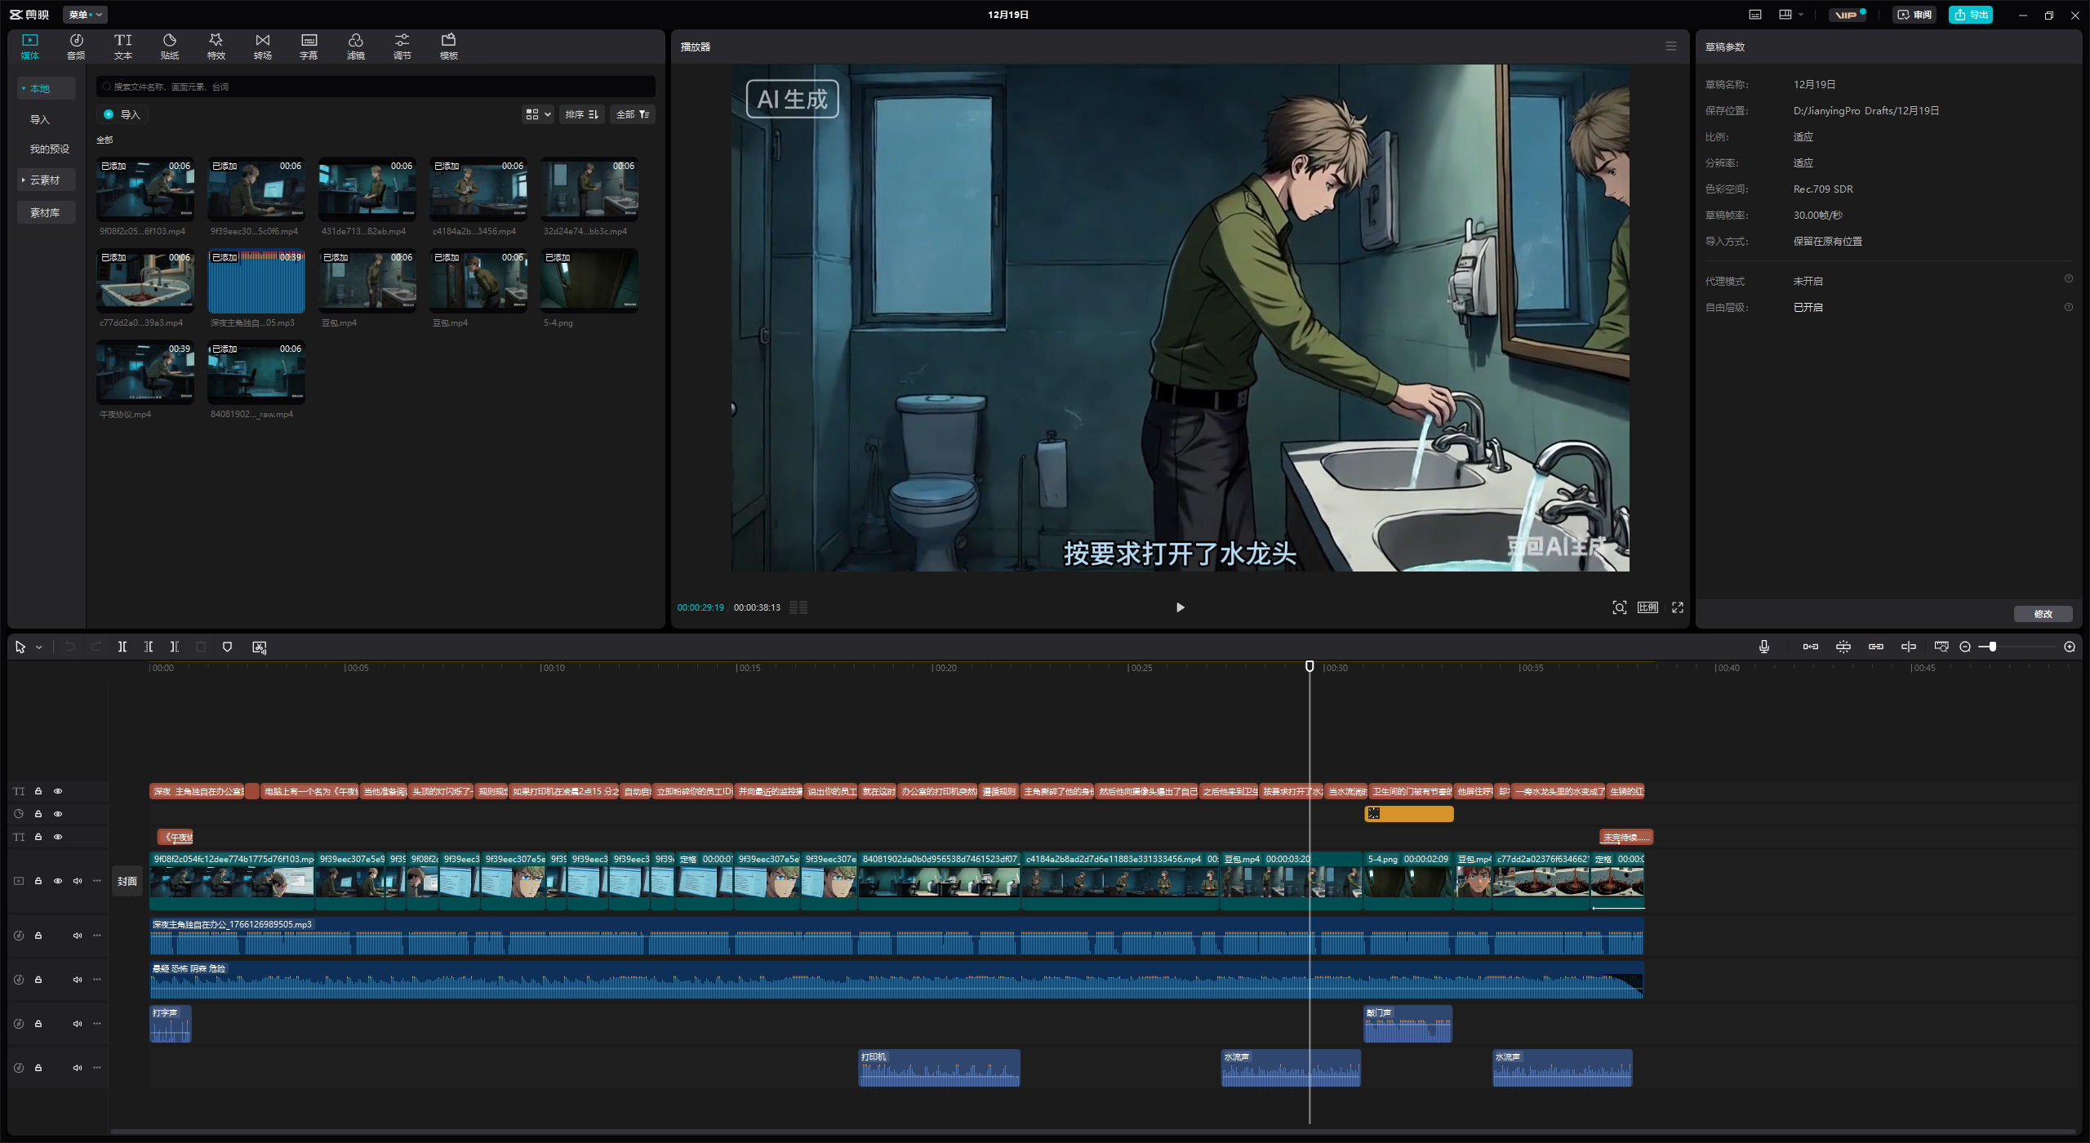Open the 菜单 menu at top left
The image size is (2090, 1143).
click(85, 15)
